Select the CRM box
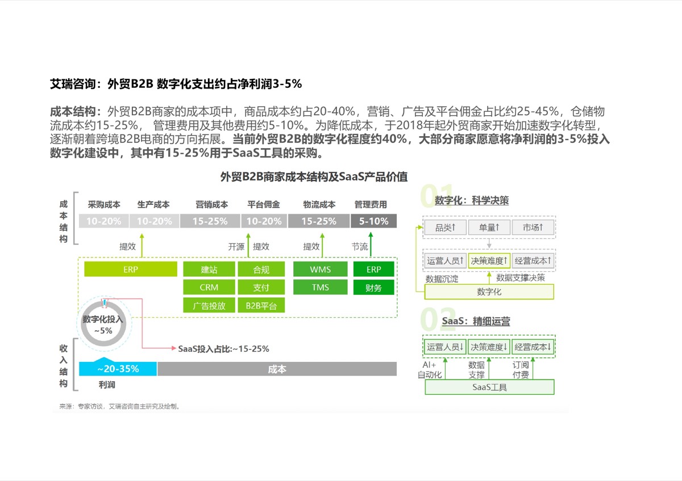This screenshot has height=481, width=682. tap(209, 287)
